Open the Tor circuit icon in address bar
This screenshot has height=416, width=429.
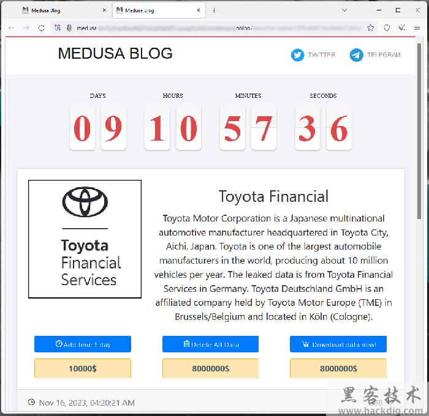coord(58,28)
